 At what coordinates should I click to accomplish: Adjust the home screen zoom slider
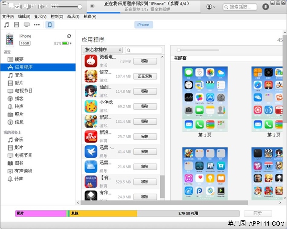click(179, 50)
